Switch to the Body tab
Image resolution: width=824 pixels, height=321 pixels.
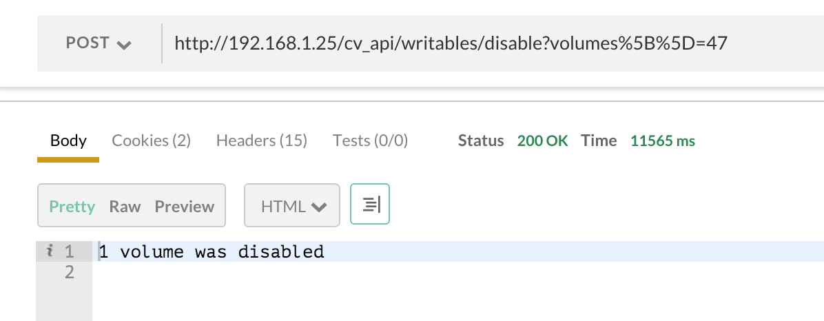[68, 141]
